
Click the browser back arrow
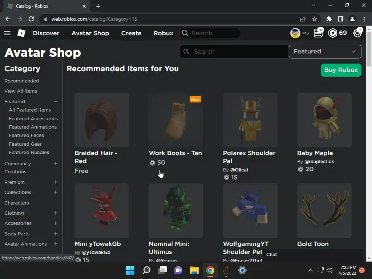8,19
